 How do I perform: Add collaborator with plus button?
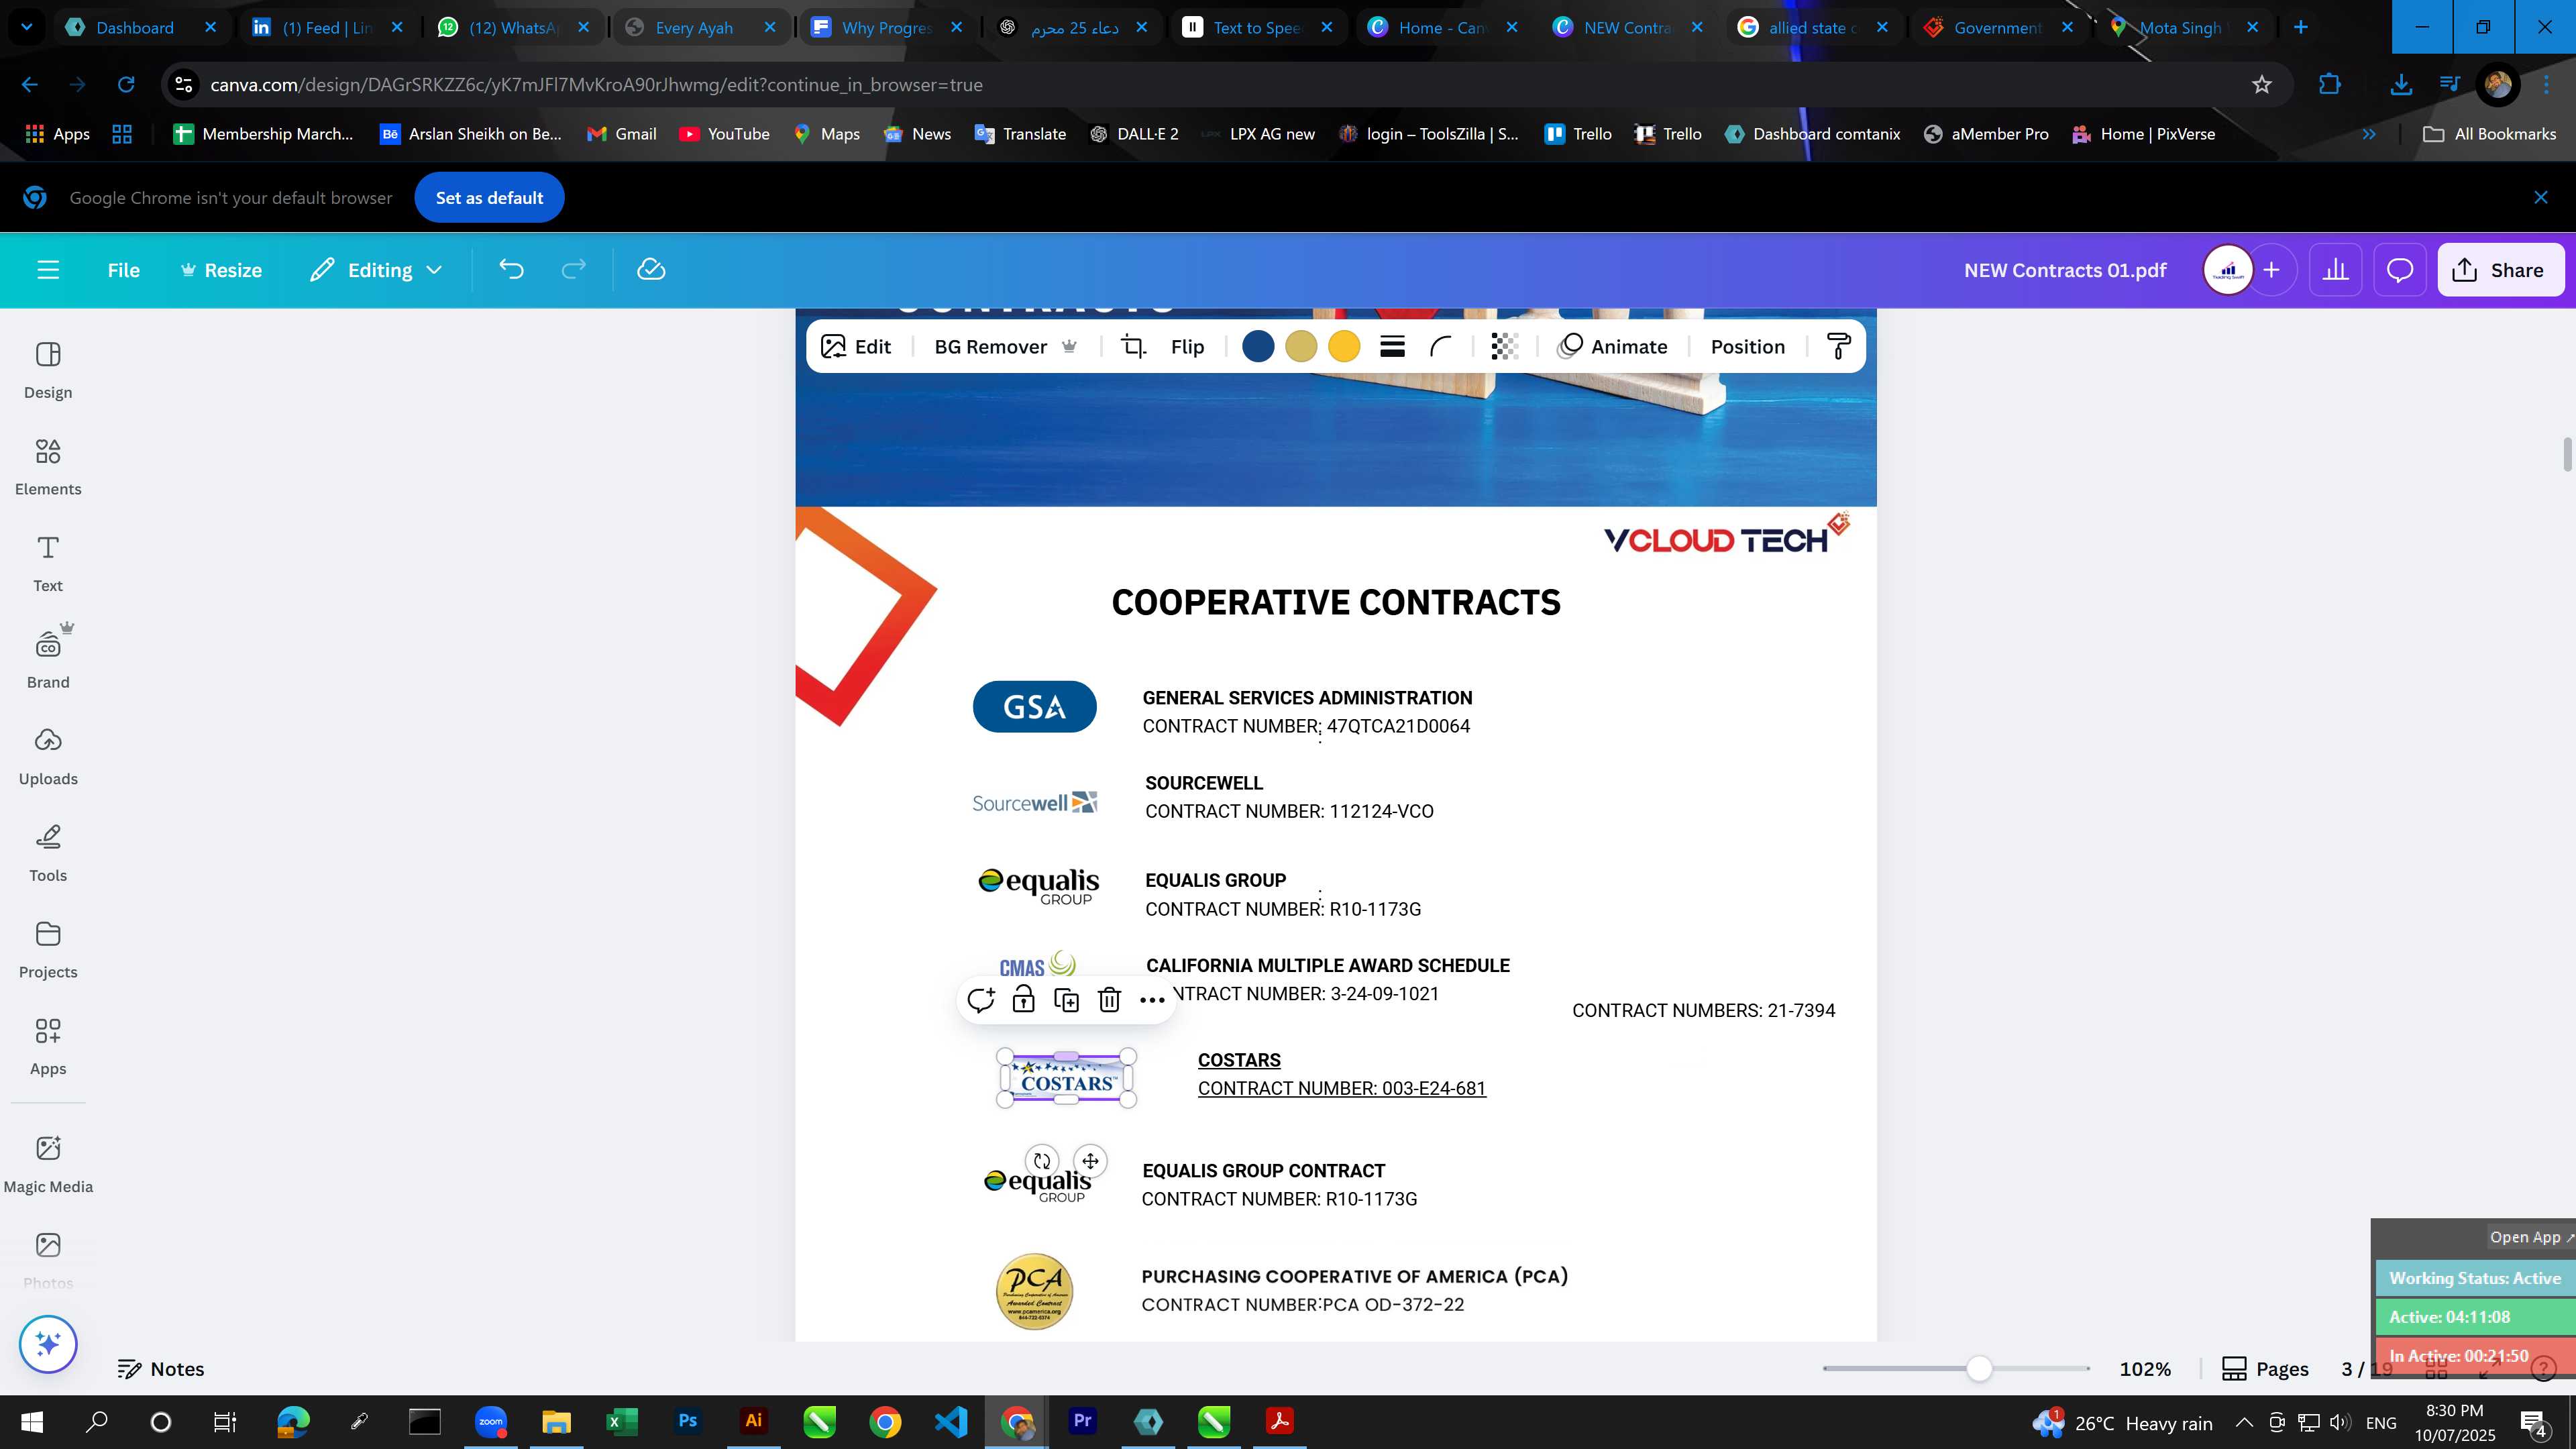pos(2272,270)
